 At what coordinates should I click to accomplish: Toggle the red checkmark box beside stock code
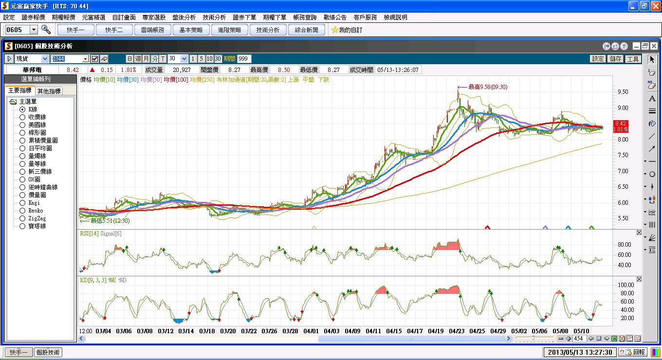tap(95, 59)
